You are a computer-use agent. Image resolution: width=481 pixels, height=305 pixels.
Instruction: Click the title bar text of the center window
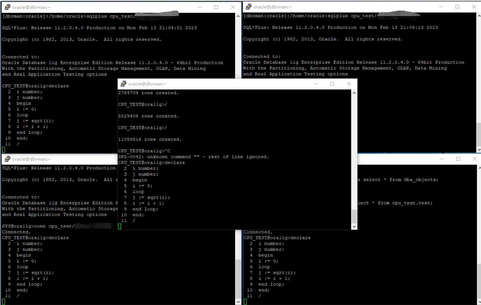[x=147, y=84]
